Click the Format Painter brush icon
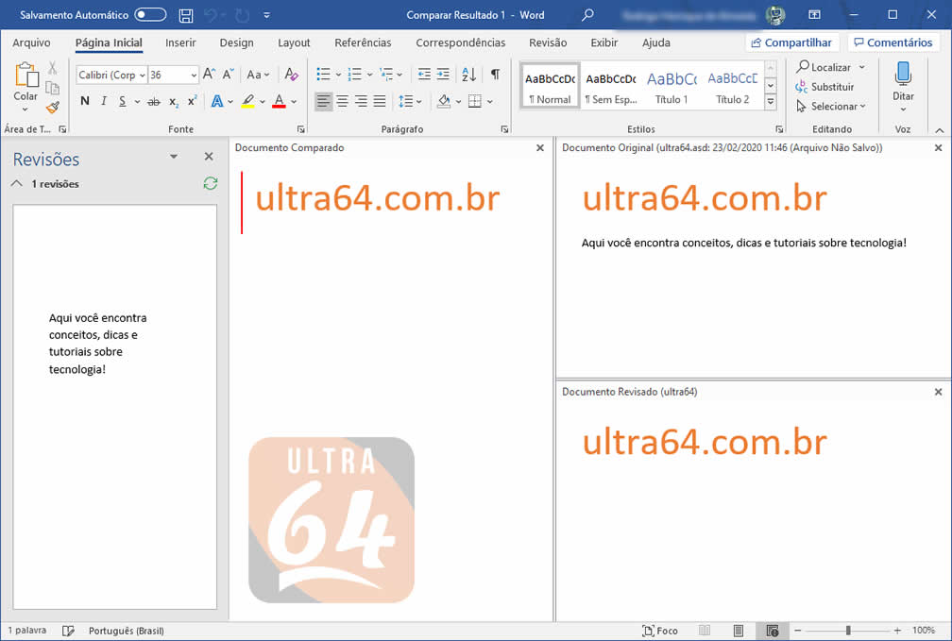952x641 pixels. point(52,107)
